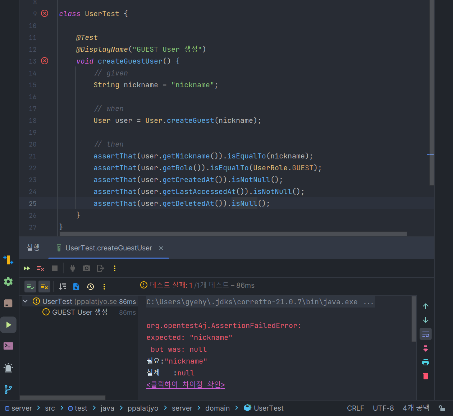Toggle the Show Passed tests filter
The width and height of the screenshot is (453, 416).
click(31, 286)
